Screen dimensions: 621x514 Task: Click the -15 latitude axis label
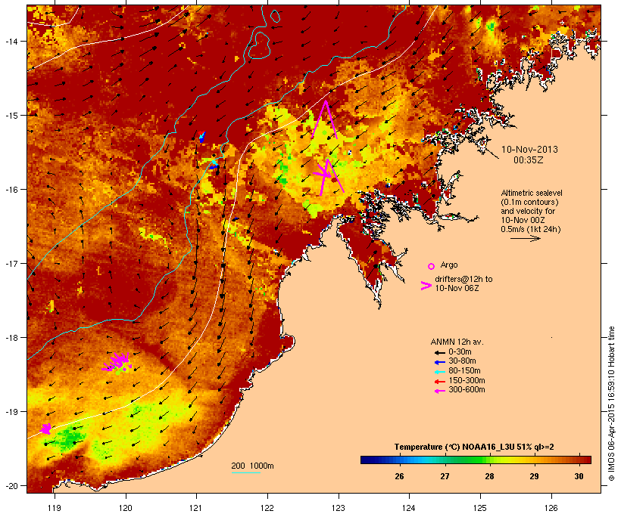click(11, 116)
